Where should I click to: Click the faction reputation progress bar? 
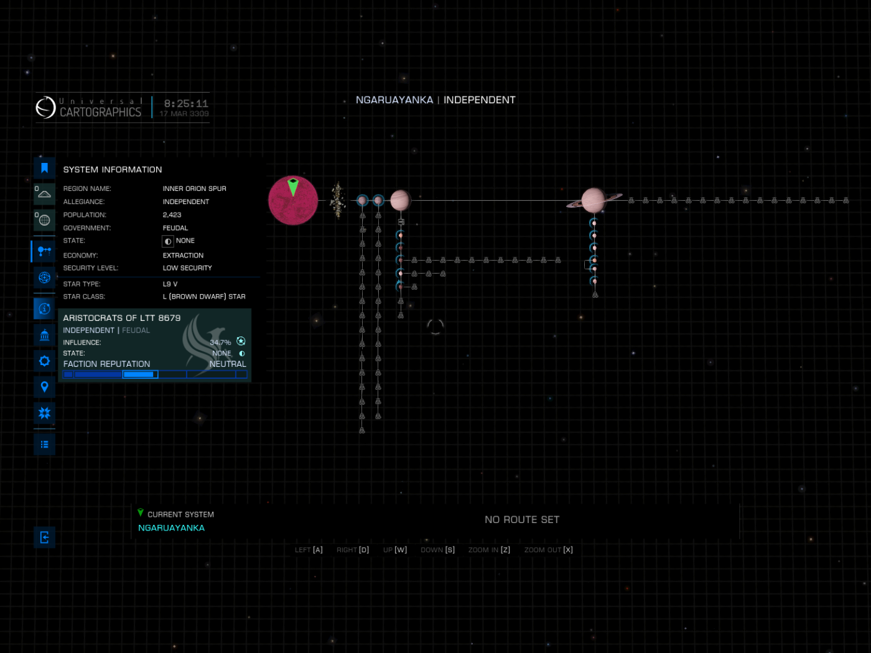click(155, 374)
